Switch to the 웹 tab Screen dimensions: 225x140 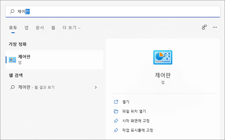[x=53, y=28]
